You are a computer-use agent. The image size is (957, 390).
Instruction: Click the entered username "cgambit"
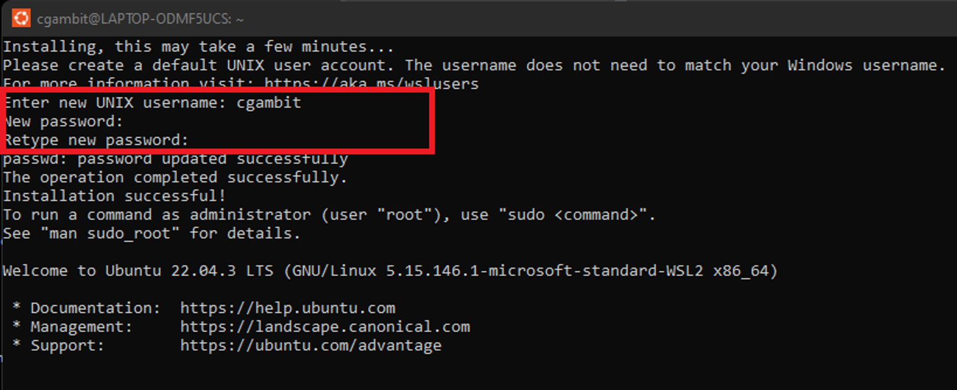268,103
